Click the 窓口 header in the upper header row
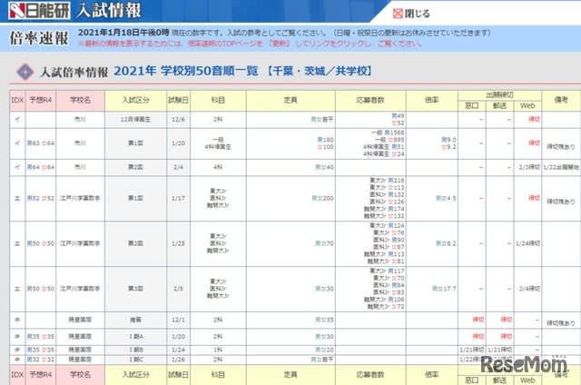581x385 pixels. click(472, 105)
